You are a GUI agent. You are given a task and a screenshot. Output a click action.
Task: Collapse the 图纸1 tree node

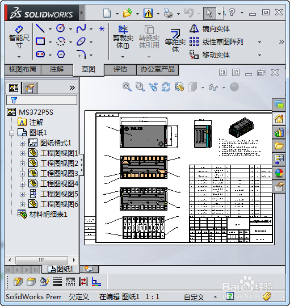11,133
